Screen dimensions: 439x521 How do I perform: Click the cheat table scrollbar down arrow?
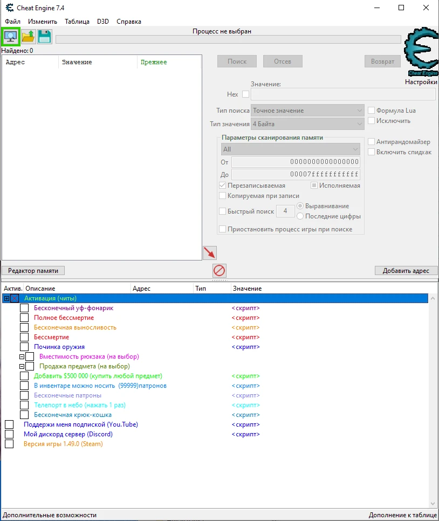433,504
